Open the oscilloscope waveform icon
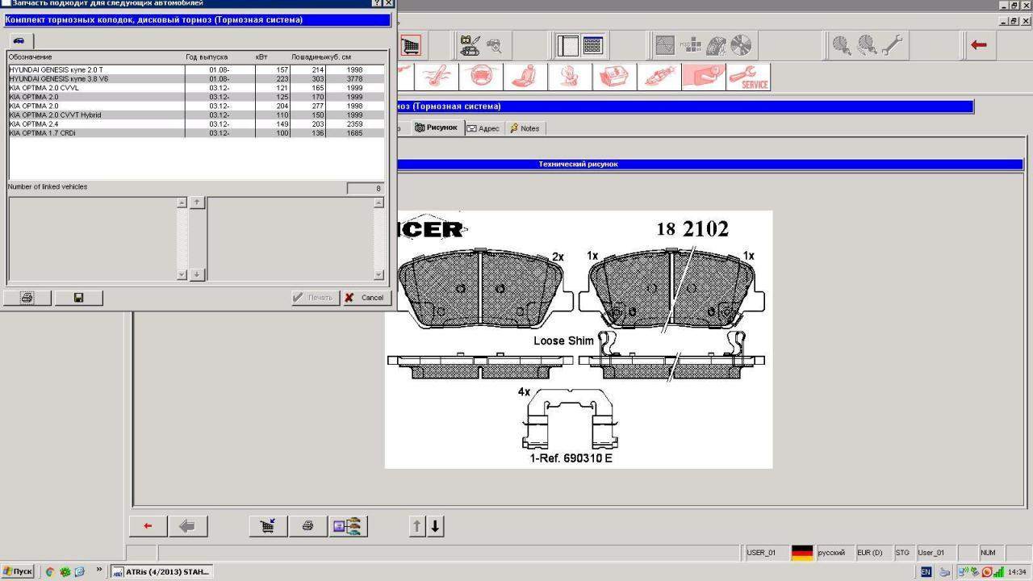This screenshot has width=1033, height=581. [665, 45]
